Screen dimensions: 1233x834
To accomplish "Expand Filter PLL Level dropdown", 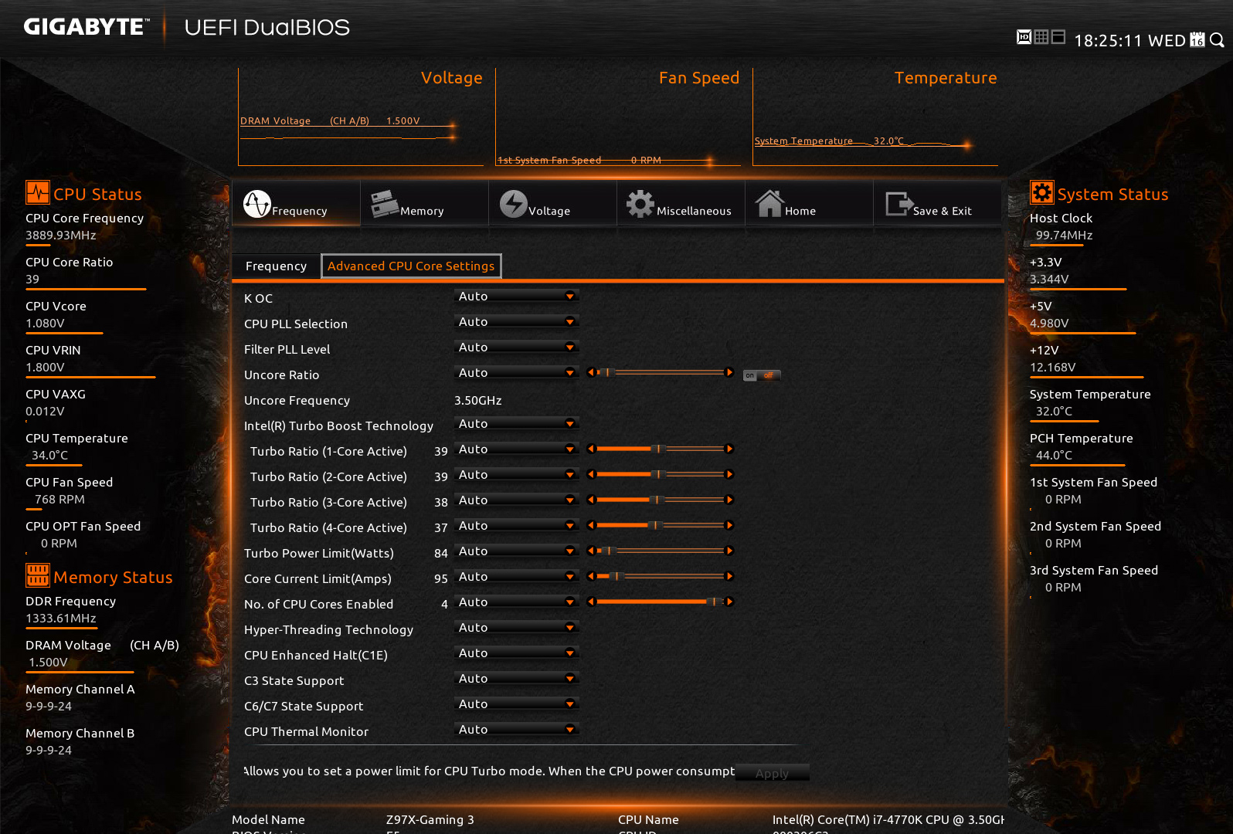I will [x=517, y=347].
